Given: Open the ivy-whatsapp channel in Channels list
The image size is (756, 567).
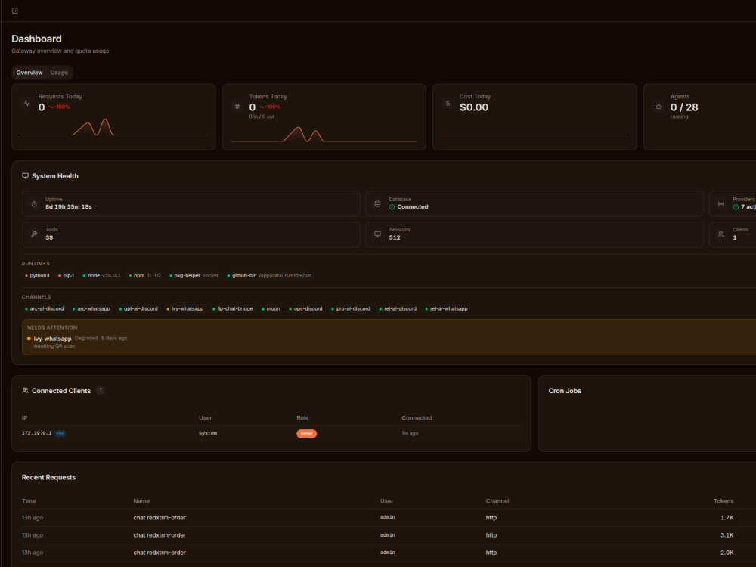Looking at the screenshot, I should pos(185,309).
